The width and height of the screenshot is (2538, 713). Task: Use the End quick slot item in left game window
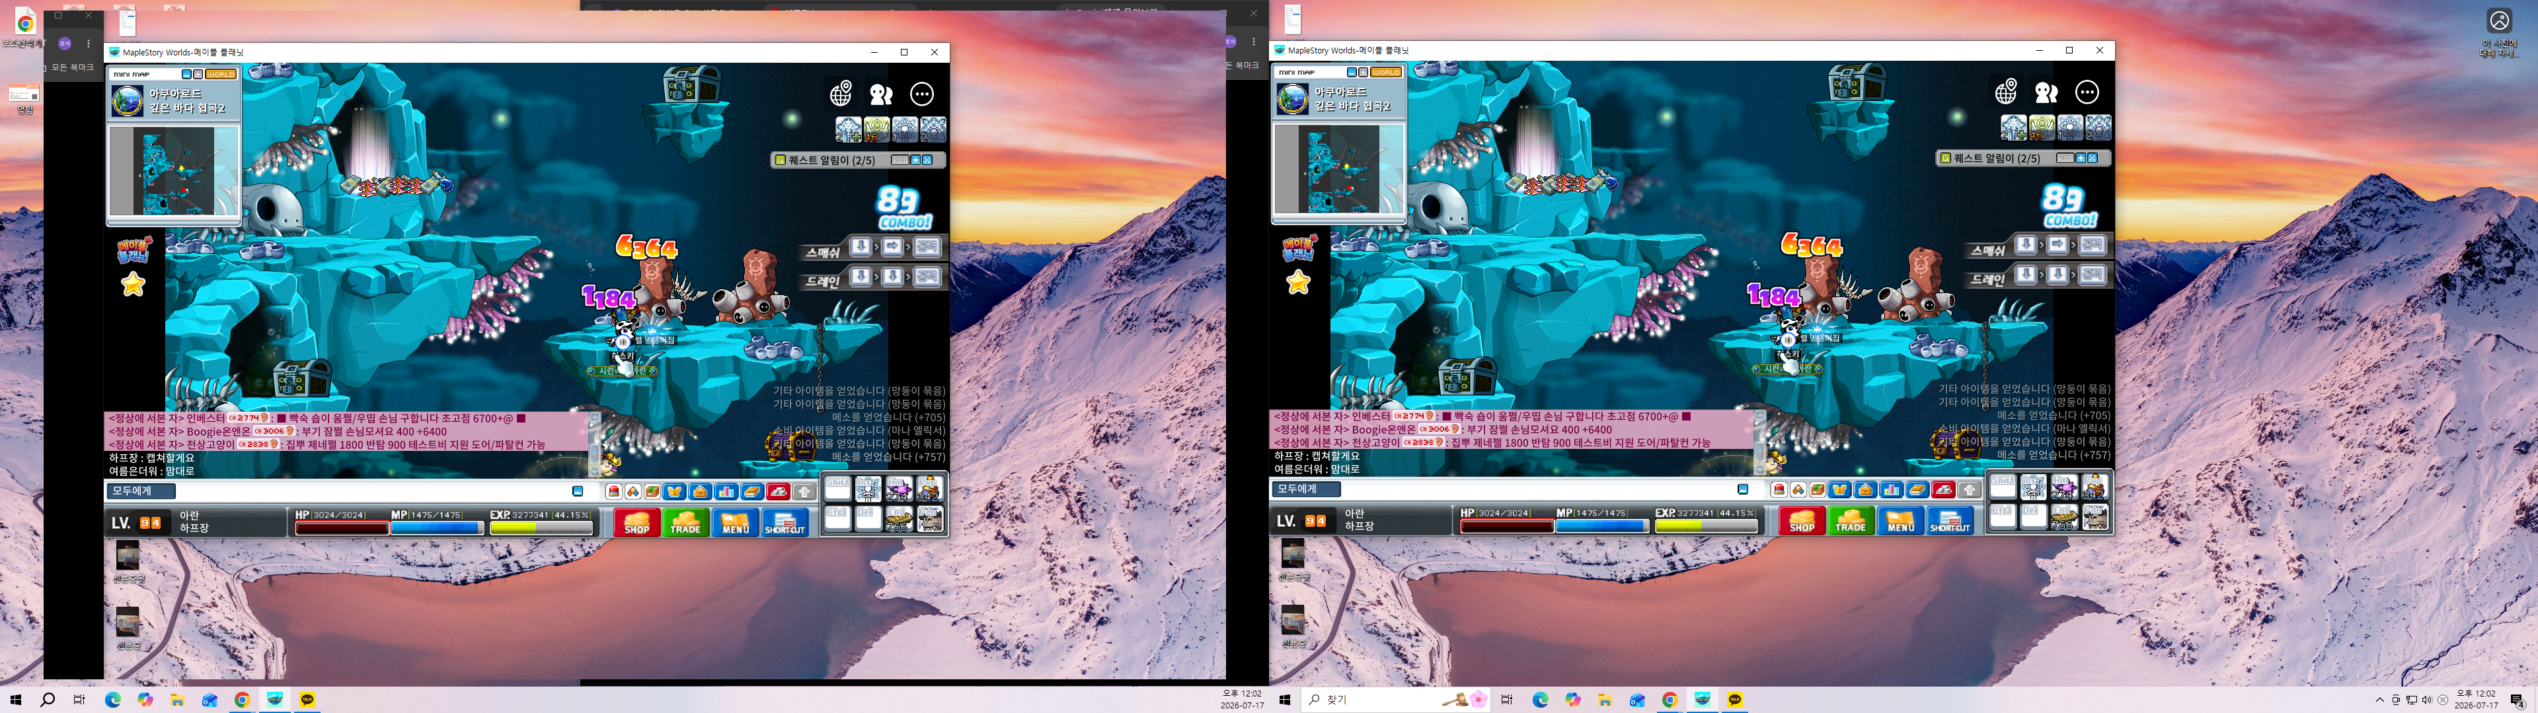pyautogui.click(x=899, y=518)
